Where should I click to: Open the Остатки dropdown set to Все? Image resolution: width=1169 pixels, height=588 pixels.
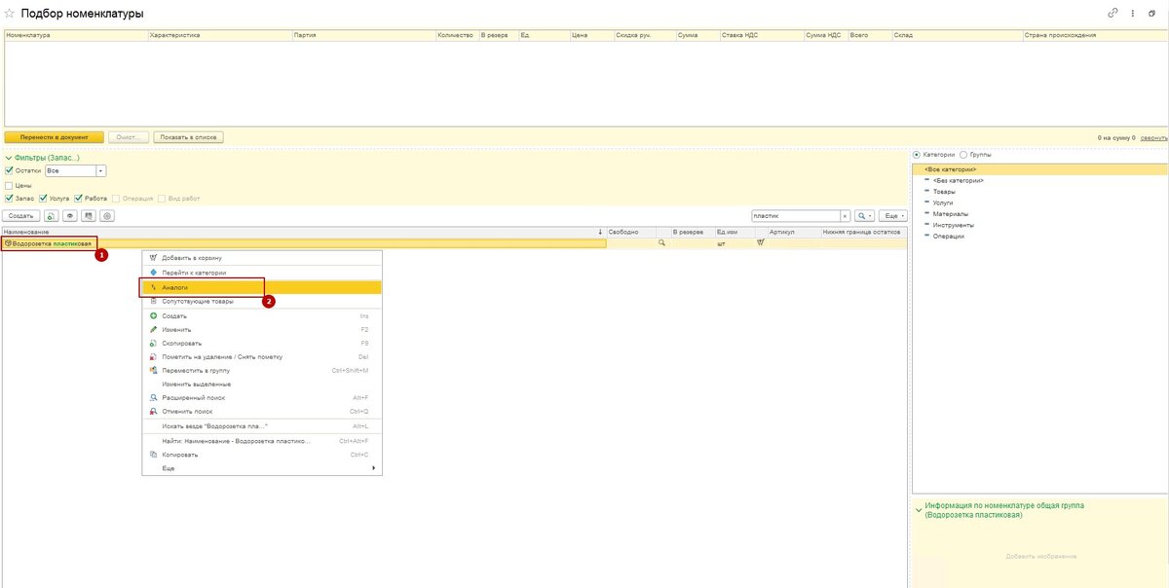pyautogui.click(x=100, y=170)
